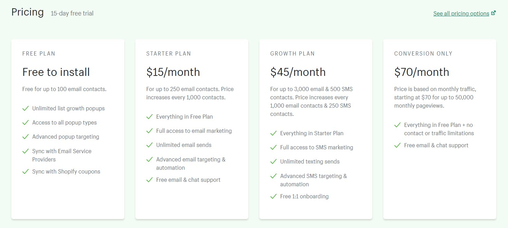Select the $15/month Starter Plan price

[x=173, y=72]
